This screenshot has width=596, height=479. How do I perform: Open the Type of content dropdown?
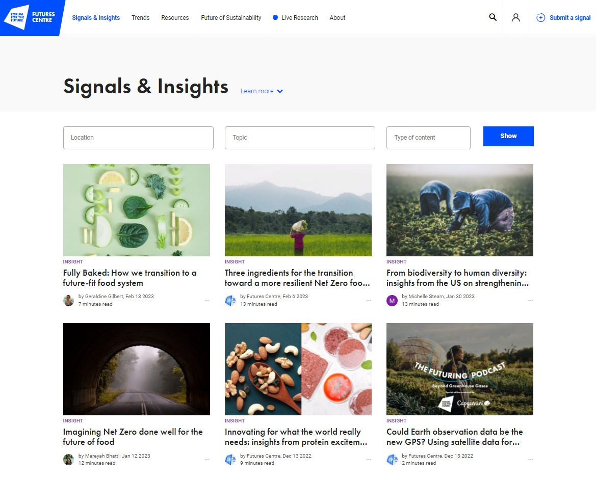428,138
